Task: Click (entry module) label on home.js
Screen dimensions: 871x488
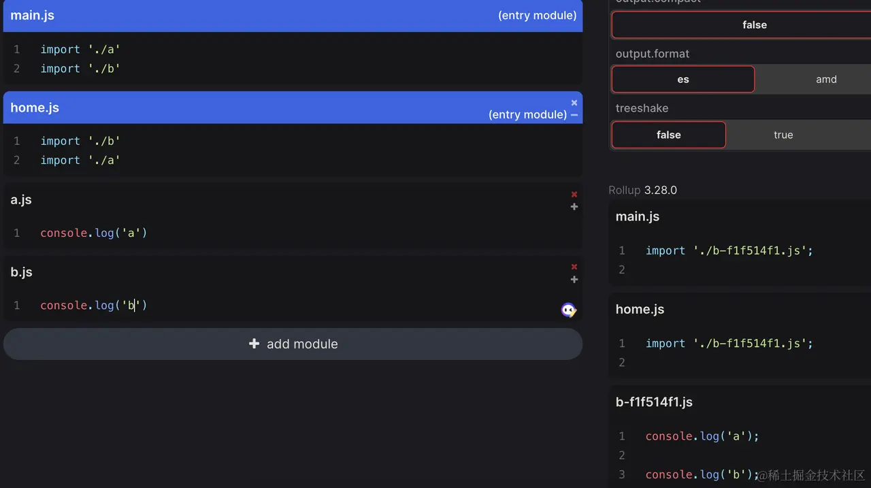Action: 527,114
